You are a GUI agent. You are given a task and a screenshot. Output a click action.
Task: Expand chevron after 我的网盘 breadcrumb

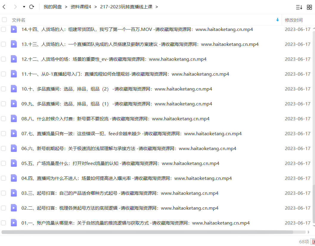[66, 7]
